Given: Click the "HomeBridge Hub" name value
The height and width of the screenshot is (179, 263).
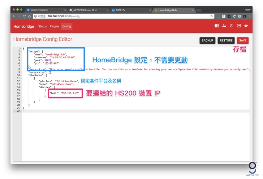Looking at the screenshot, I should 55,54.
